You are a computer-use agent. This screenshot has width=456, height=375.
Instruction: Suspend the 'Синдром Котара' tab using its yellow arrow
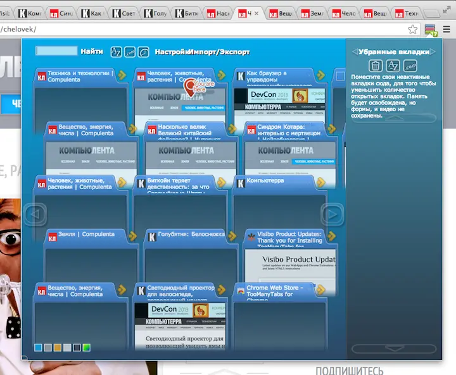[331, 128]
